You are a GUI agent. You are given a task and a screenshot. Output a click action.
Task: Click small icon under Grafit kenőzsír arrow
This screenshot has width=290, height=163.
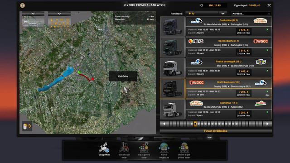267,95
